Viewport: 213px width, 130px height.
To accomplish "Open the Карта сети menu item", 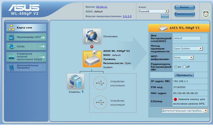I will (26, 28).
